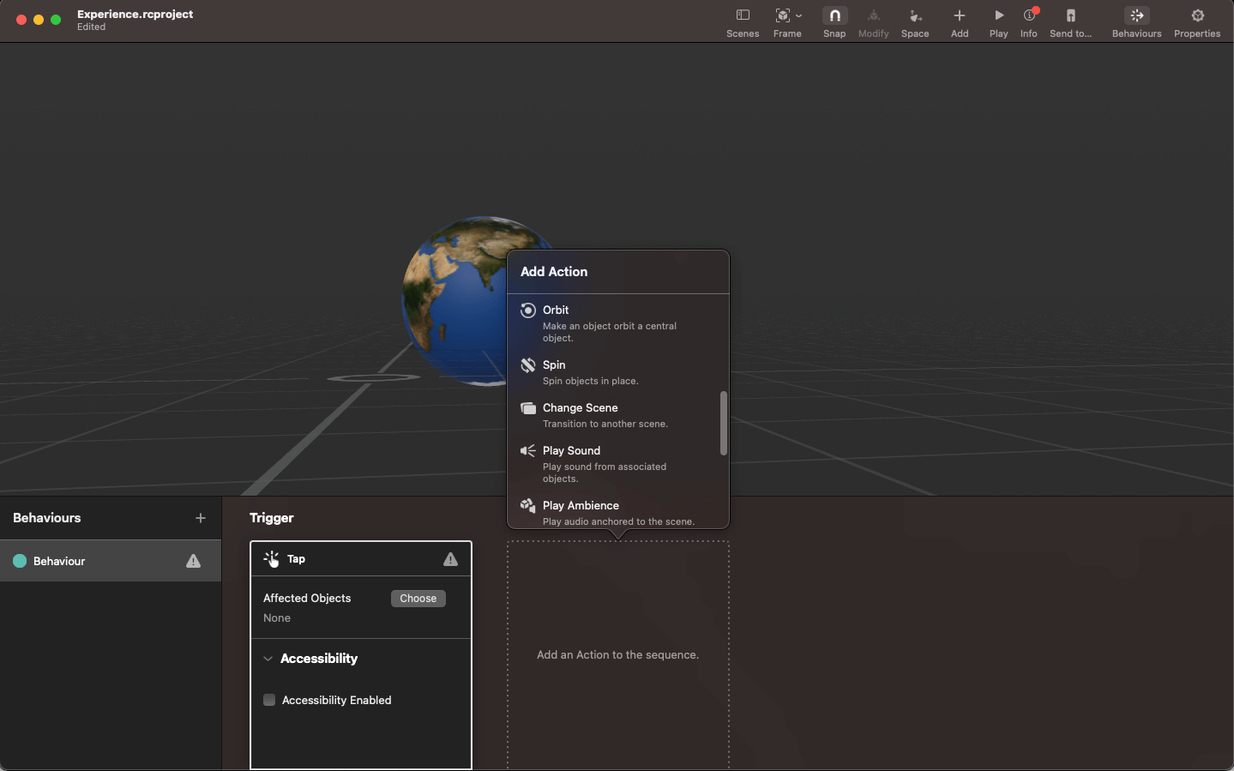Collapse the Accessibility section
The image size is (1234, 771).
click(x=268, y=659)
